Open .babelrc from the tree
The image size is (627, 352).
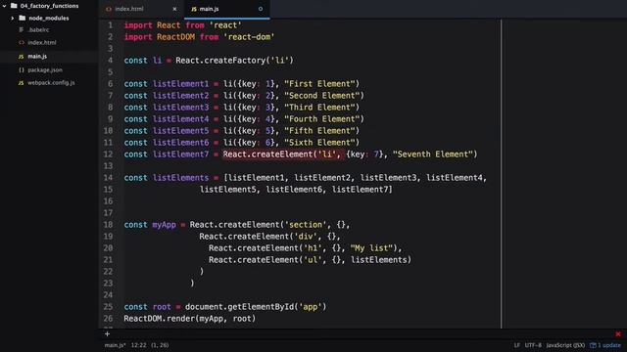point(39,29)
